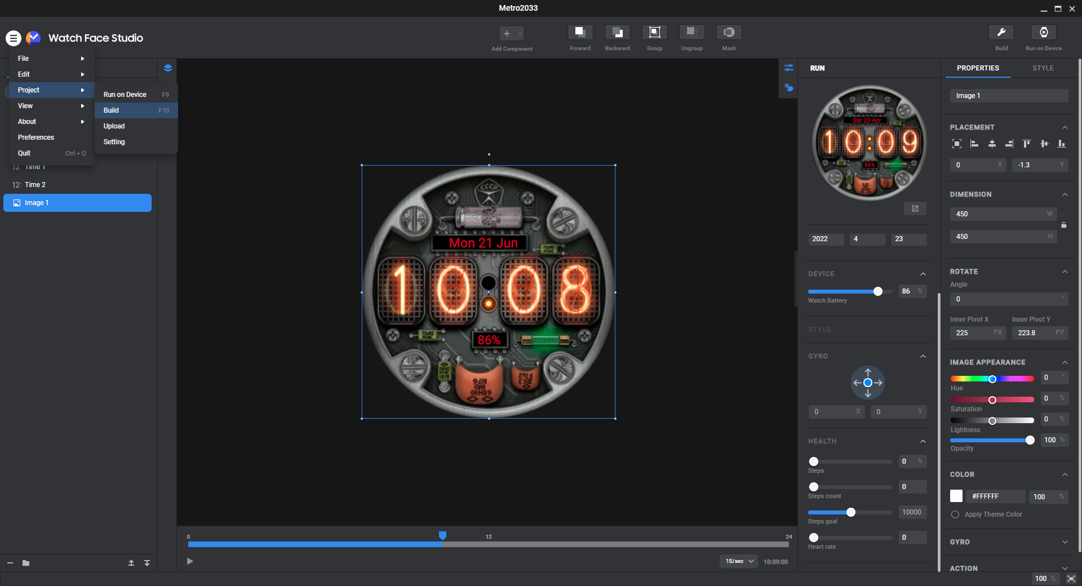The image size is (1082, 586).
Task: Toggle dimension aspect ratio lock
Action: [x=1064, y=225]
